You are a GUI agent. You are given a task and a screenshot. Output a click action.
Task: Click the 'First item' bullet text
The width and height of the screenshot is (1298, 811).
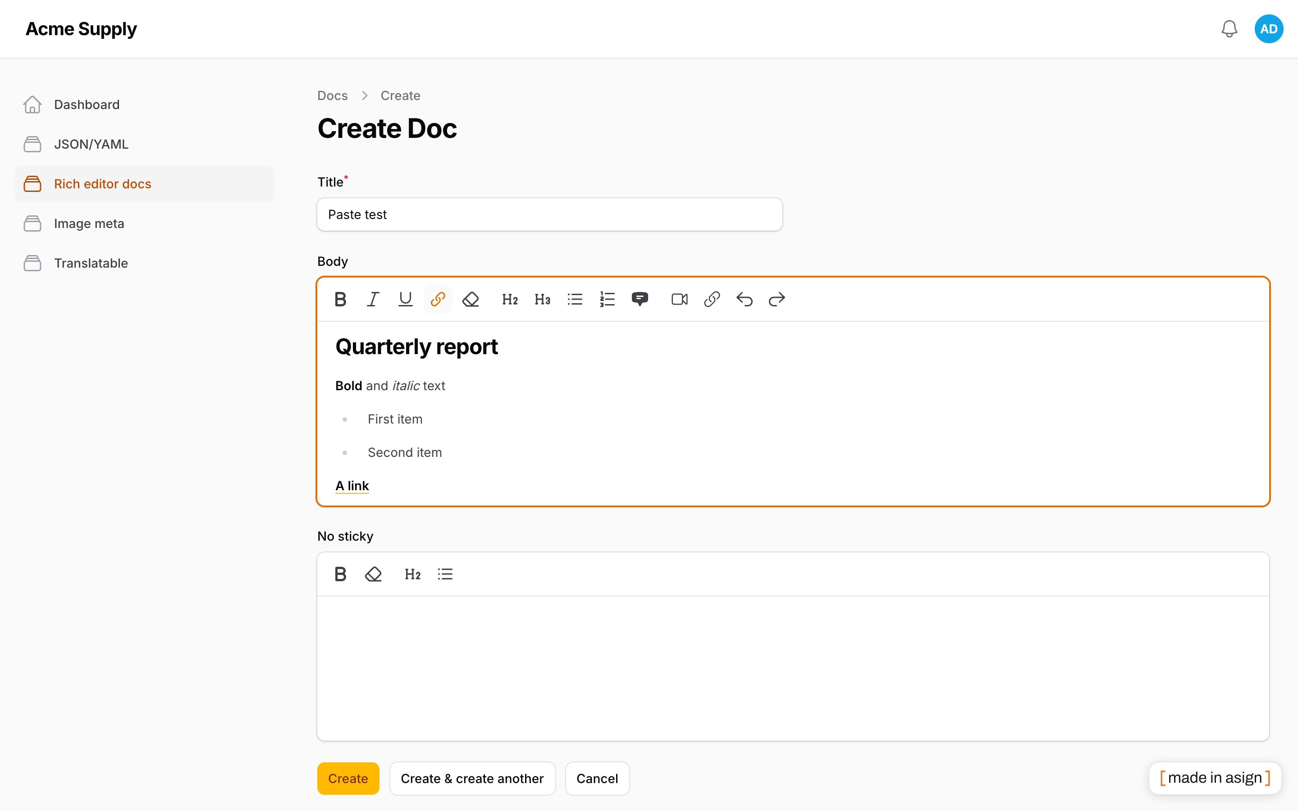[x=395, y=419]
